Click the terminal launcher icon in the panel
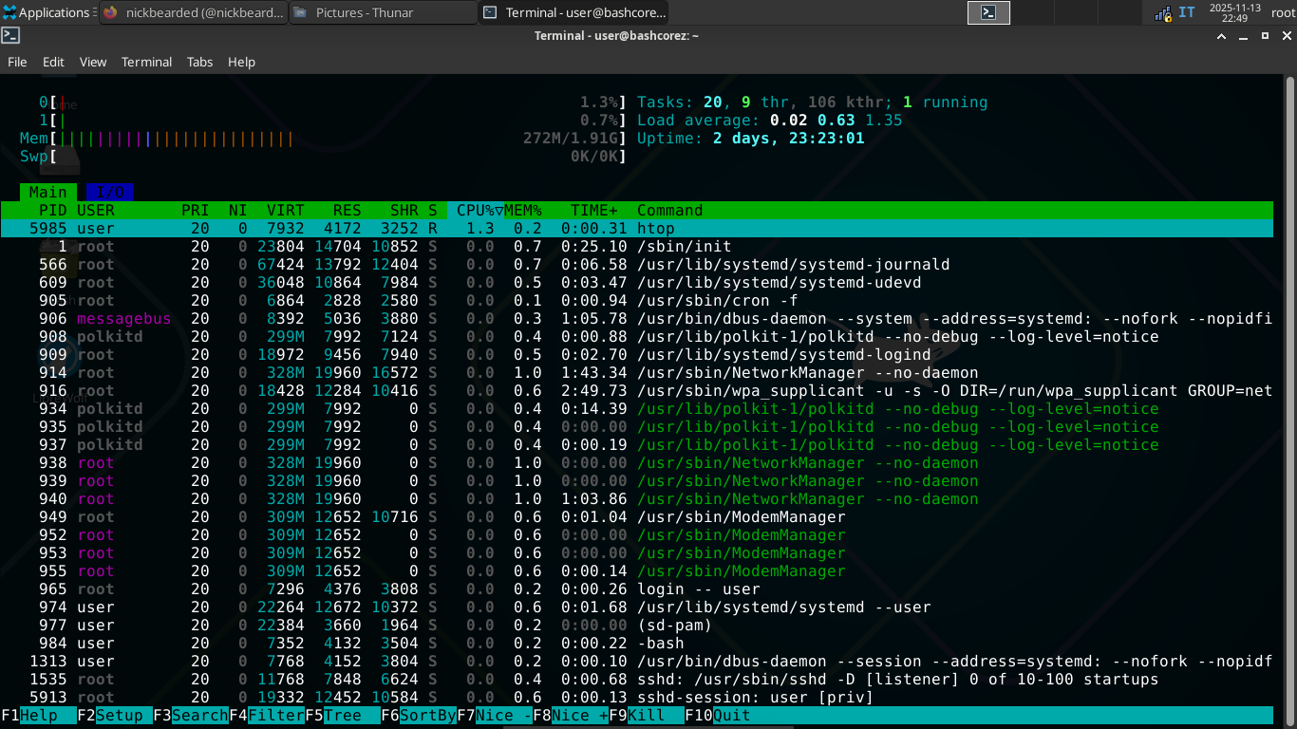 (988, 12)
